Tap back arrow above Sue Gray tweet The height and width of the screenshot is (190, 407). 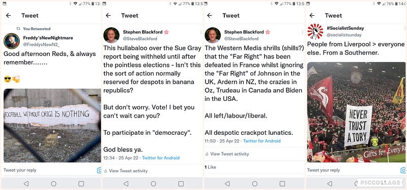click(108, 16)
